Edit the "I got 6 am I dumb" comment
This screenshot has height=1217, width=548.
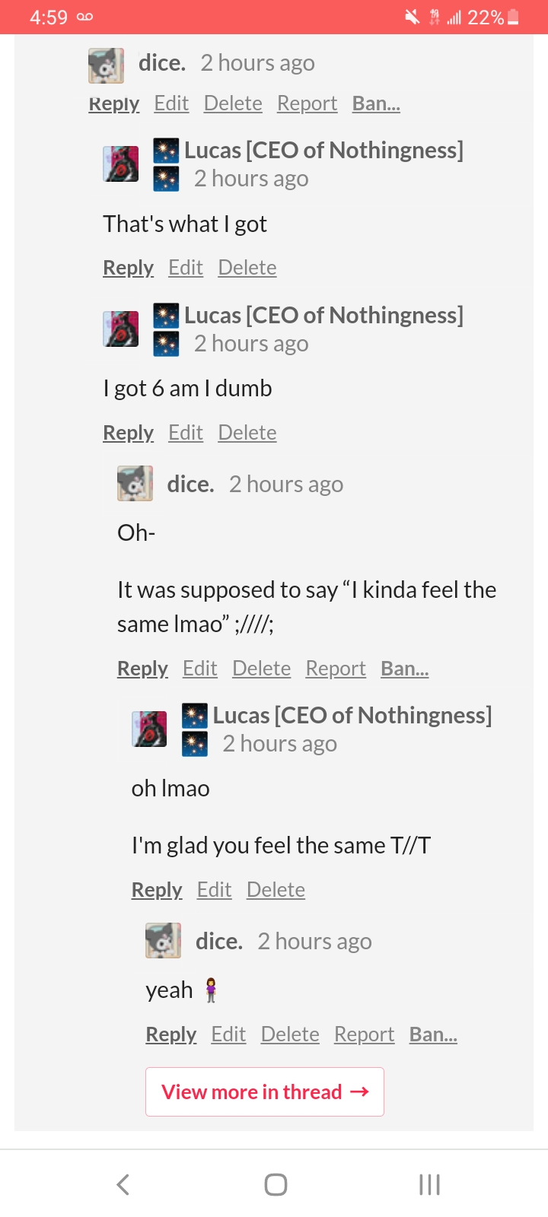186,433
